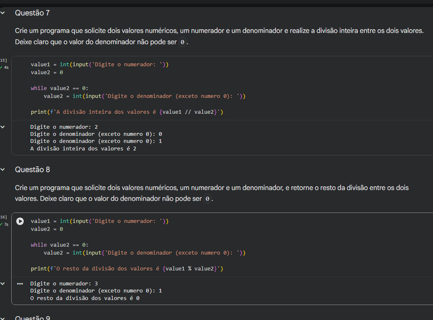Run the Questão 8 code cell
Viewport: 433px width, 320px height.
click(x=20, y=221)
